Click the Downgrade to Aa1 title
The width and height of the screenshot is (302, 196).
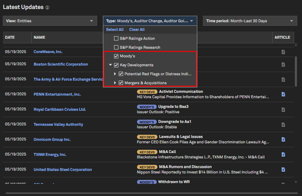coord(175,121)
